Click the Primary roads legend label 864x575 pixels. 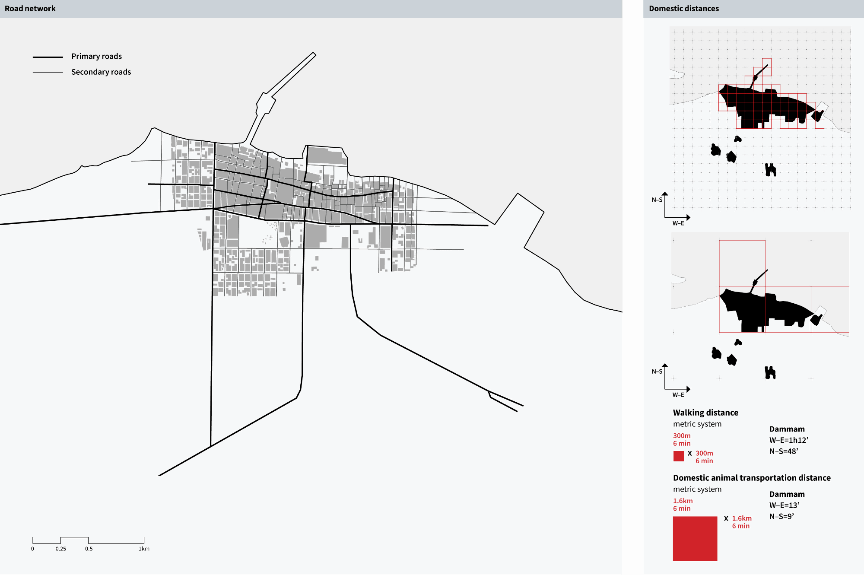(x=96, y=56)
